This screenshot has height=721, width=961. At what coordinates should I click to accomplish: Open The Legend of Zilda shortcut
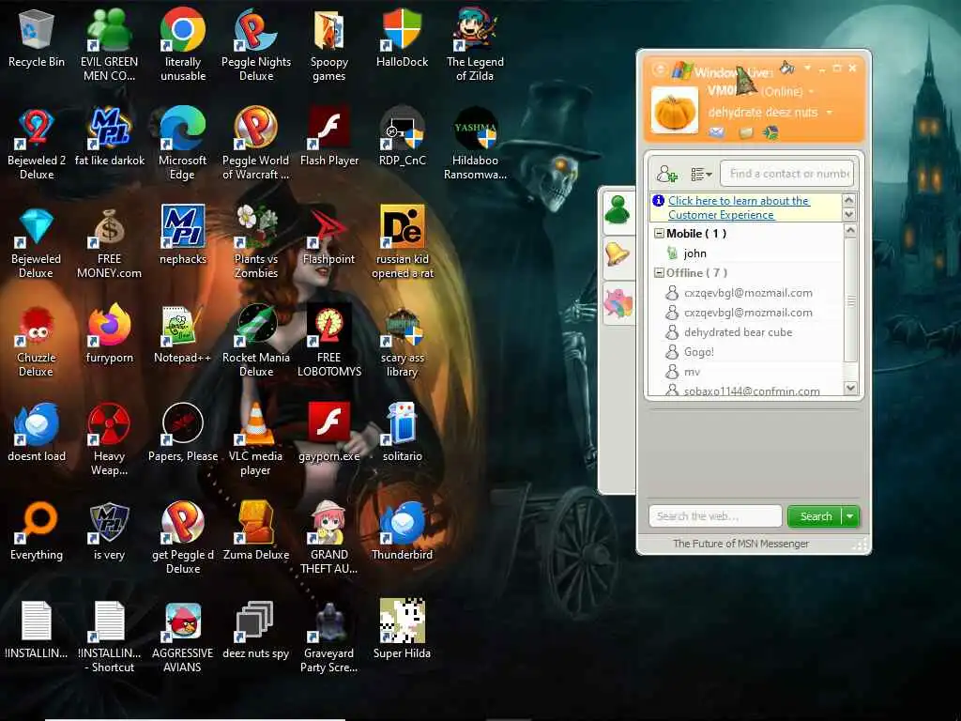pyautogui.click(x=475, y=45)
